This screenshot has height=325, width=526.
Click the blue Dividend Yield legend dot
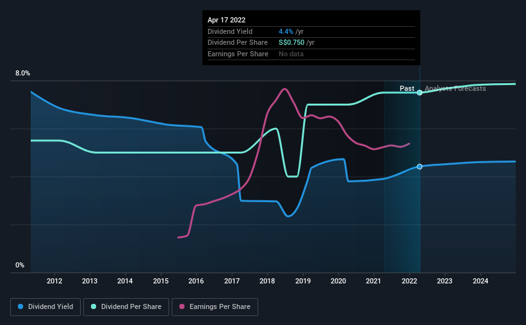[x=21, y=306]
